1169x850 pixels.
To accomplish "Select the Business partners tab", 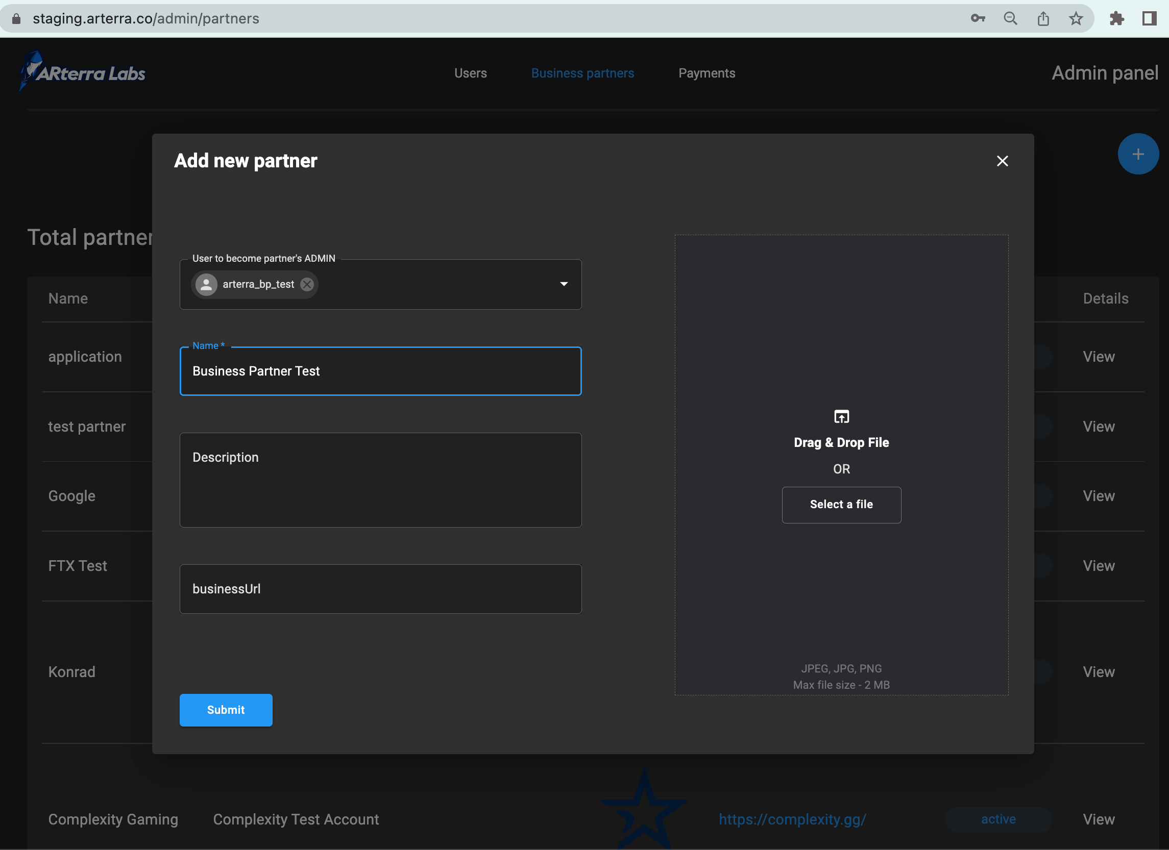I will click(x=582, y=73).
